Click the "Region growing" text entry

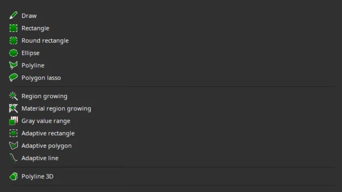[45, 96]
